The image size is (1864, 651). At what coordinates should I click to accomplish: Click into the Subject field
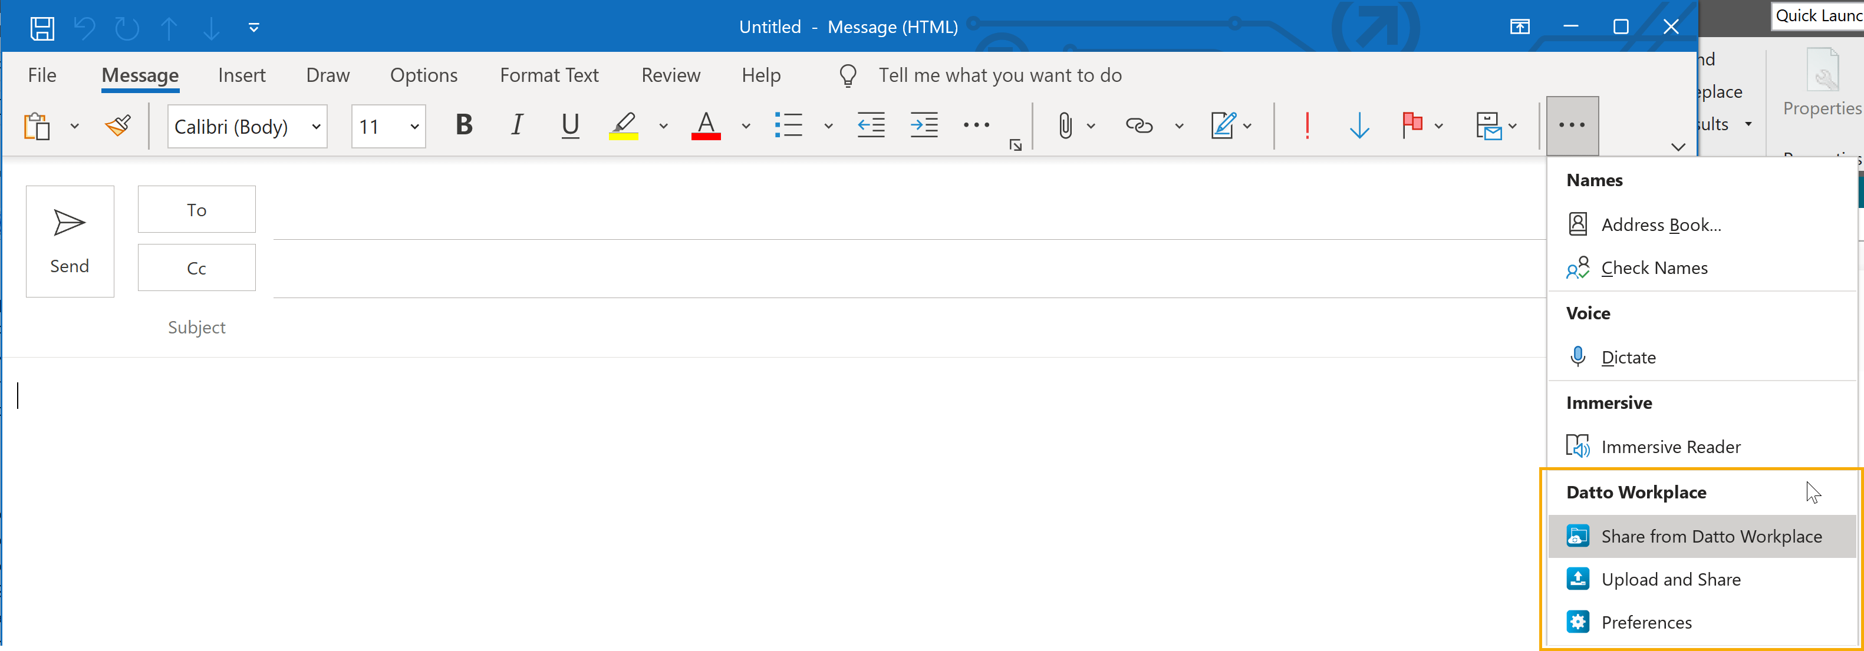click(x=868, y=328)
